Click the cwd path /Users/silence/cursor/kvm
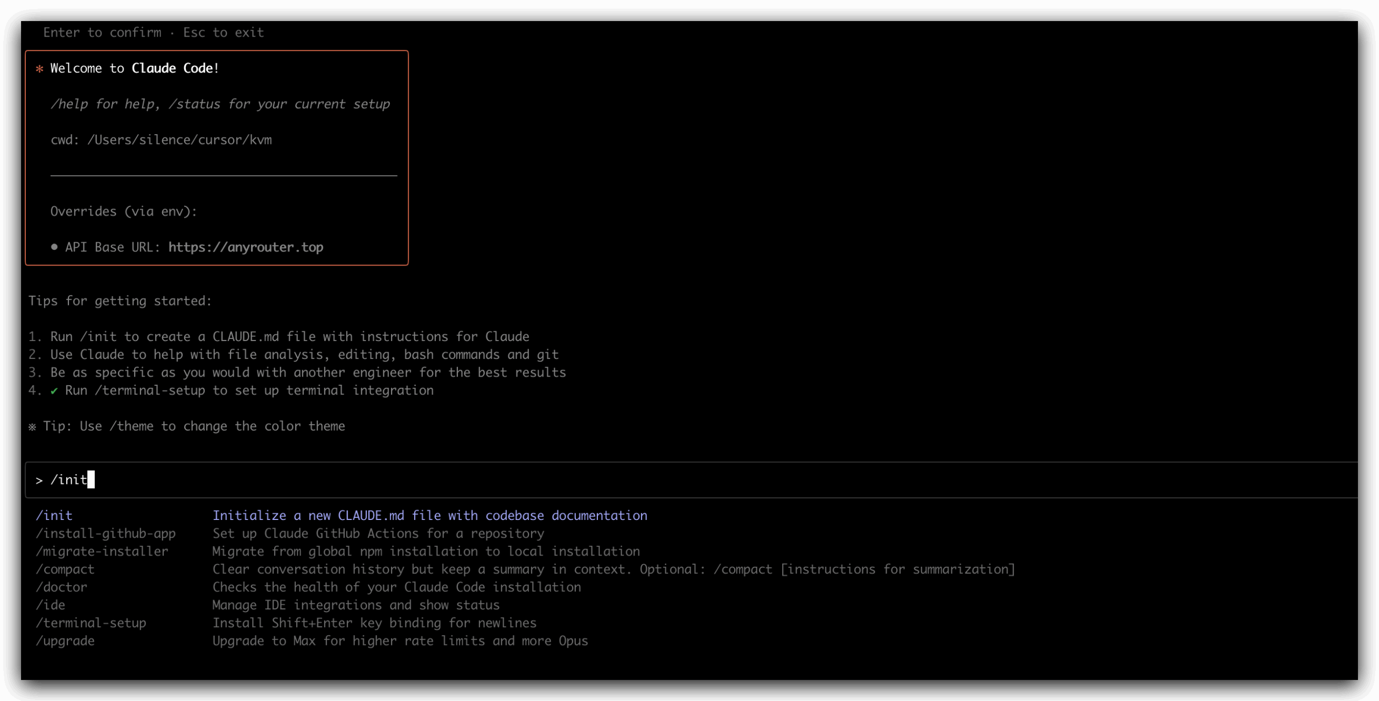The width and height of the screenshot is (1379, 701). click(x=179, y=140)
